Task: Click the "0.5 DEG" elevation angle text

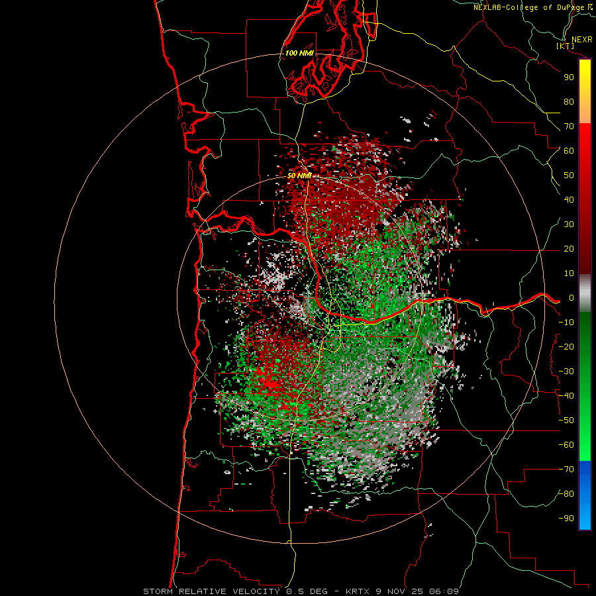Action: (309, 591)
